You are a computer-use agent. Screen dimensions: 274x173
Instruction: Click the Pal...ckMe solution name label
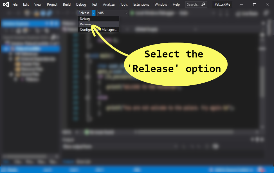pos(222,5)
